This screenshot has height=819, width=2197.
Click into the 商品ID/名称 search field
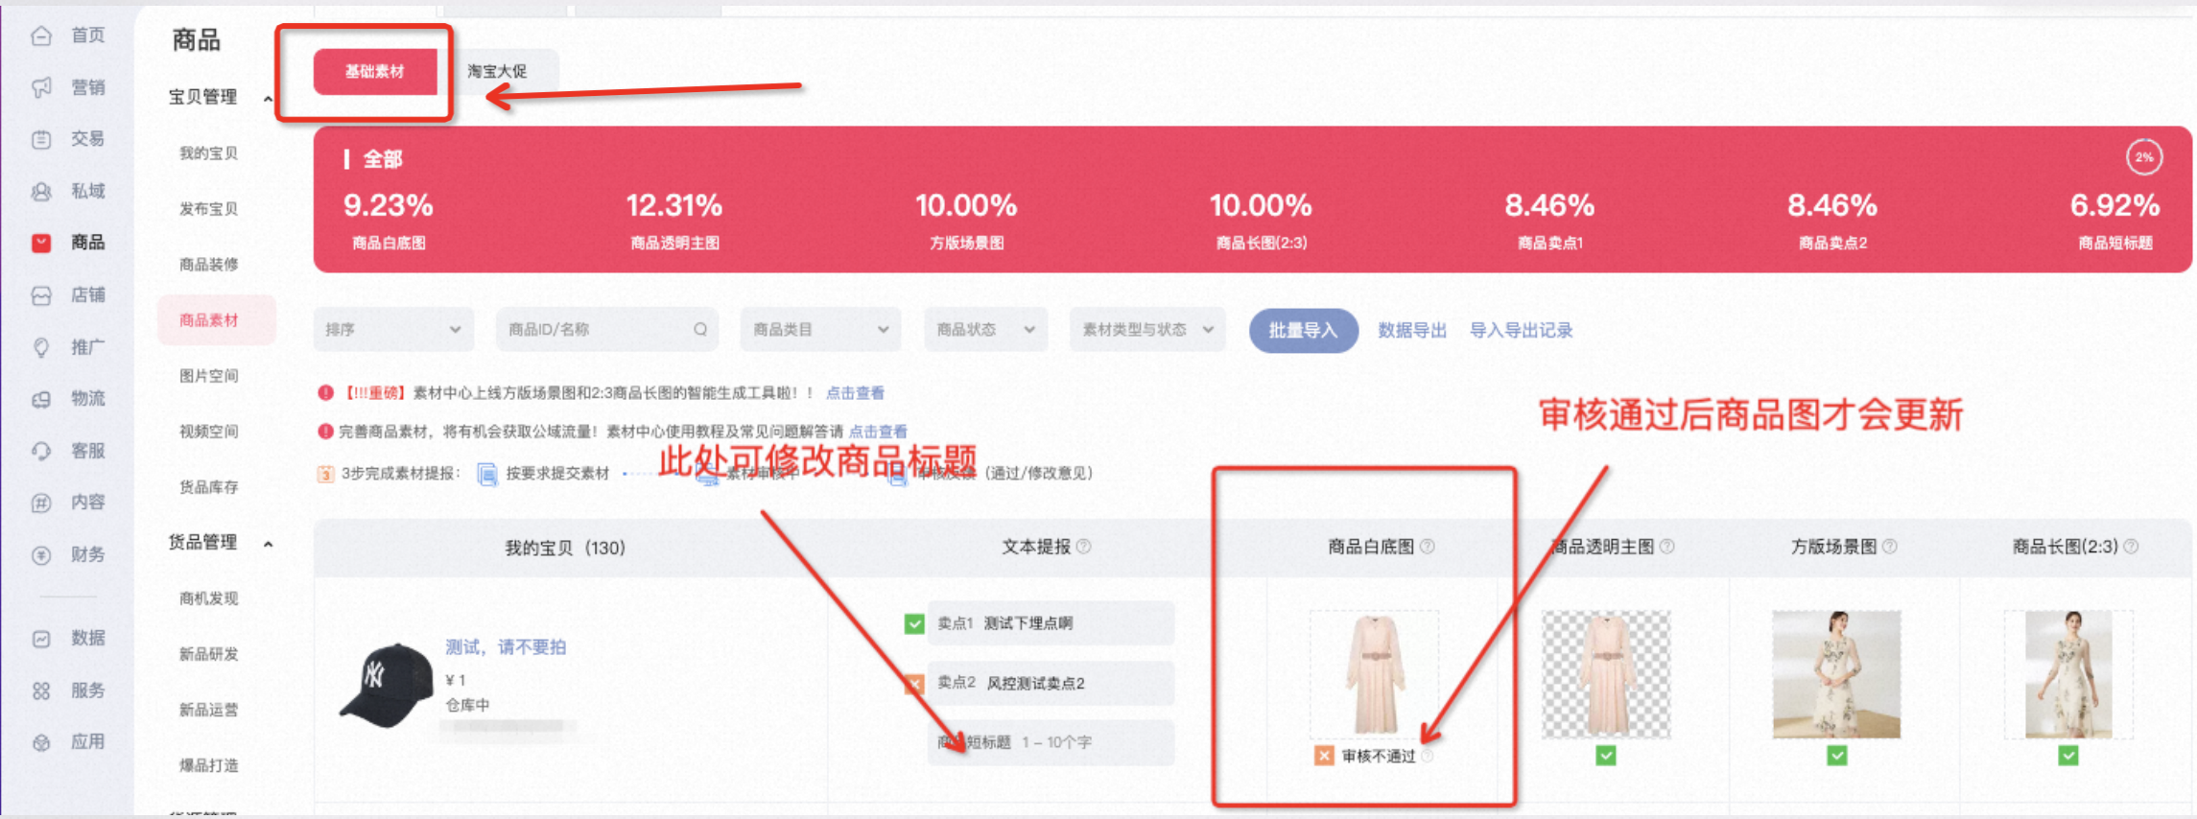pyautogui.click(x=607, y=330)
